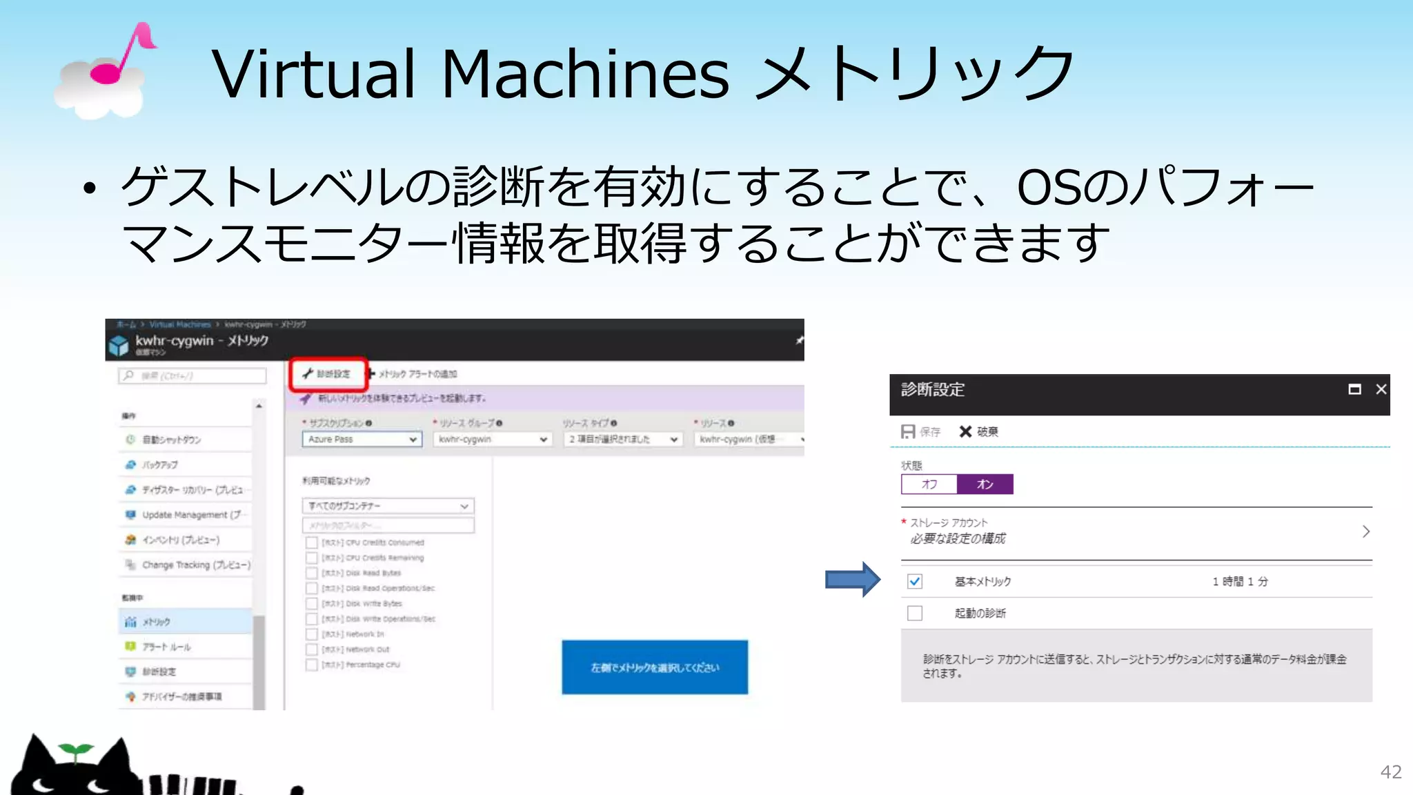
Task: Click the info icon next to リソース タイプ
Action: [613, 423]
